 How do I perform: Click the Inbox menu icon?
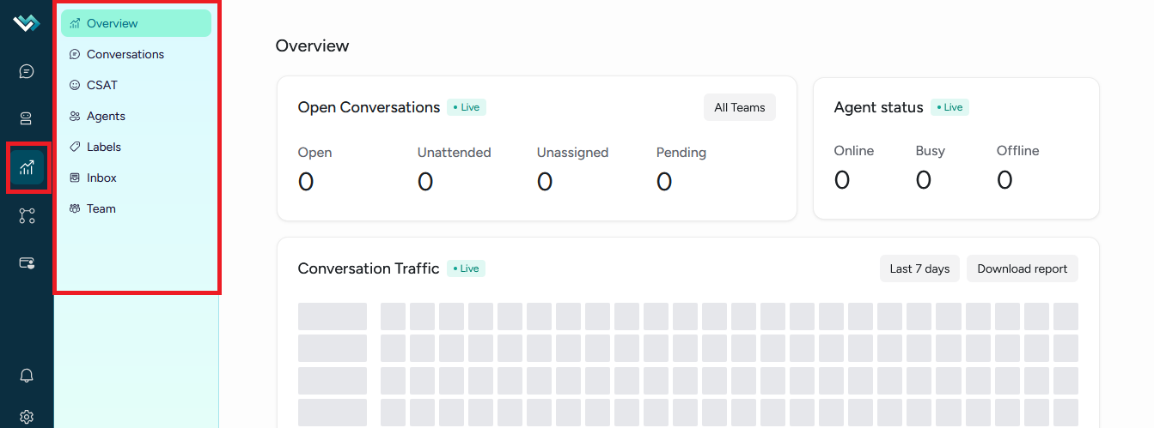pyautogui.click(x=75, y=178)
